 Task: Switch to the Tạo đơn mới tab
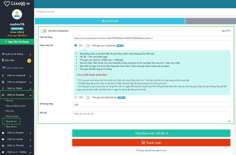coord(110,21)
